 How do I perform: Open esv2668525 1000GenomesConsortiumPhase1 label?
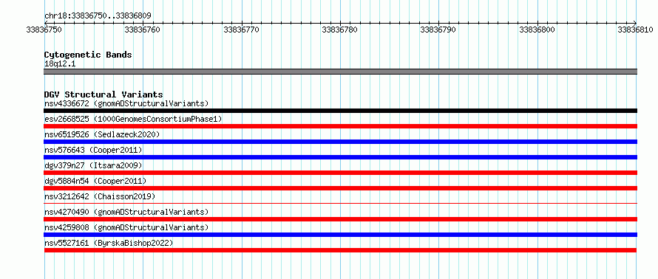[x=133, y=119]
